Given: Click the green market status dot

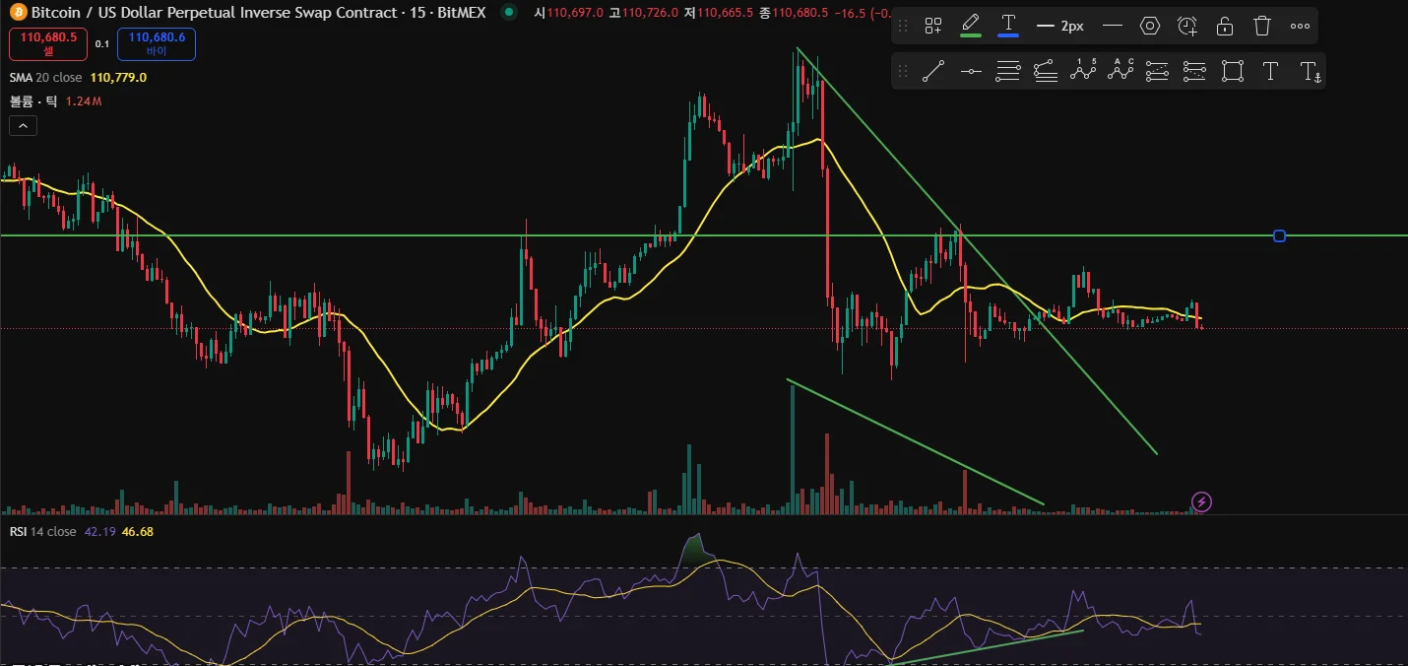Looking at the screenshot, I should (x=508, y=13).
